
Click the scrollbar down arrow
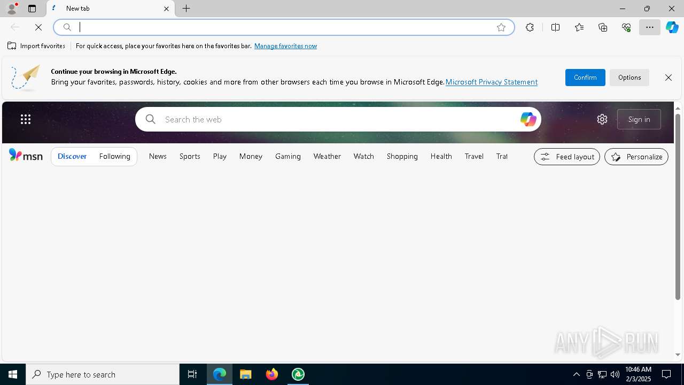coord(678,355)
